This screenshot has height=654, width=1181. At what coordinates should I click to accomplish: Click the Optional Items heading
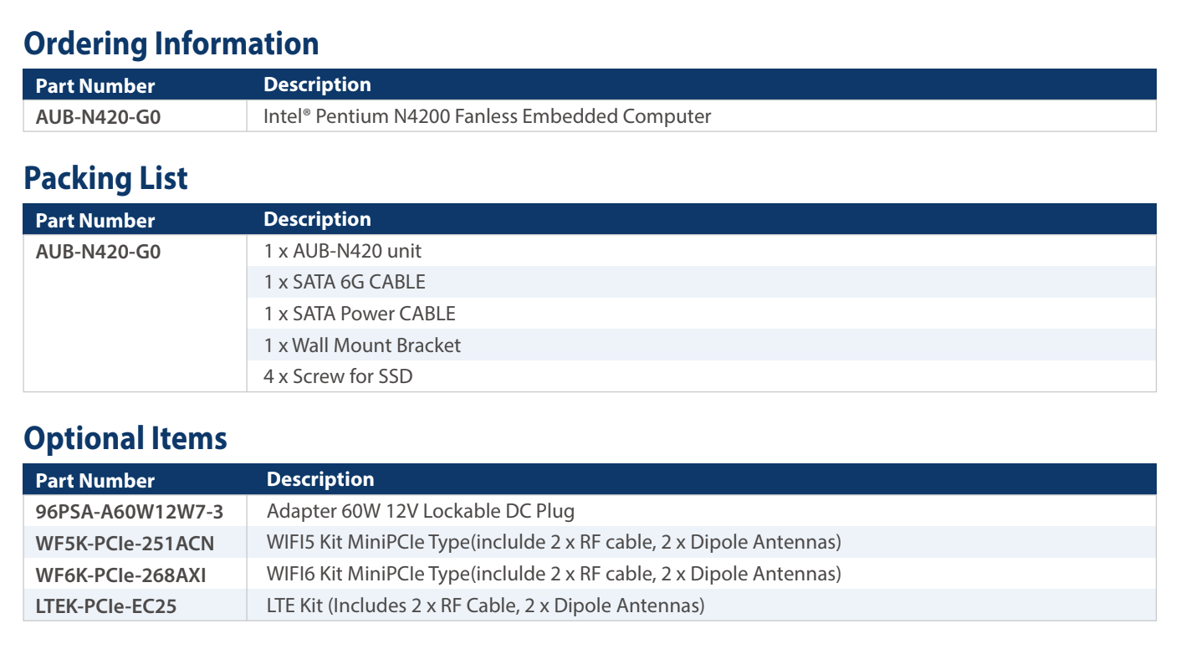[x=125, y=438]
